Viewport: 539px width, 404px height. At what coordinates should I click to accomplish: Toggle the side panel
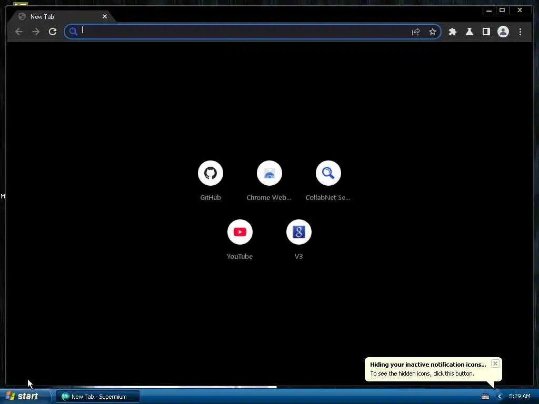click(x=486, y=32)
